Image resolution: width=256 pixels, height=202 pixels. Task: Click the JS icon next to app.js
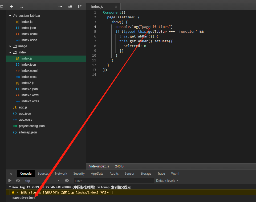(x=15, y=108)
